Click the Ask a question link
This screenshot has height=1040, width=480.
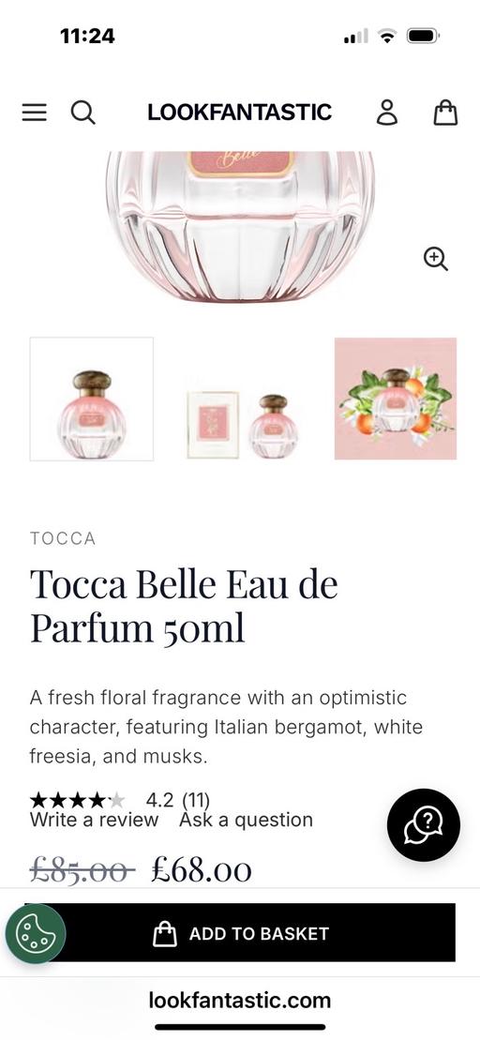tap(246, 820)
